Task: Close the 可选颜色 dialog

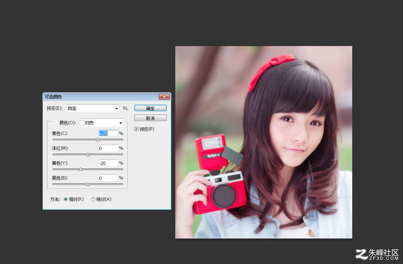Action: coord(164,97)
